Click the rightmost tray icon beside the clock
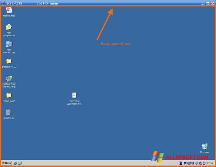The height and width of the screenshot is (167, 216). (x=204, y=163)
